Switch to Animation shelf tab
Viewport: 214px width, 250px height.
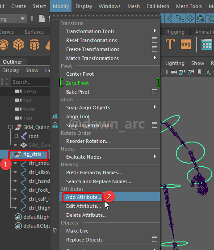[x=204, y=32]
